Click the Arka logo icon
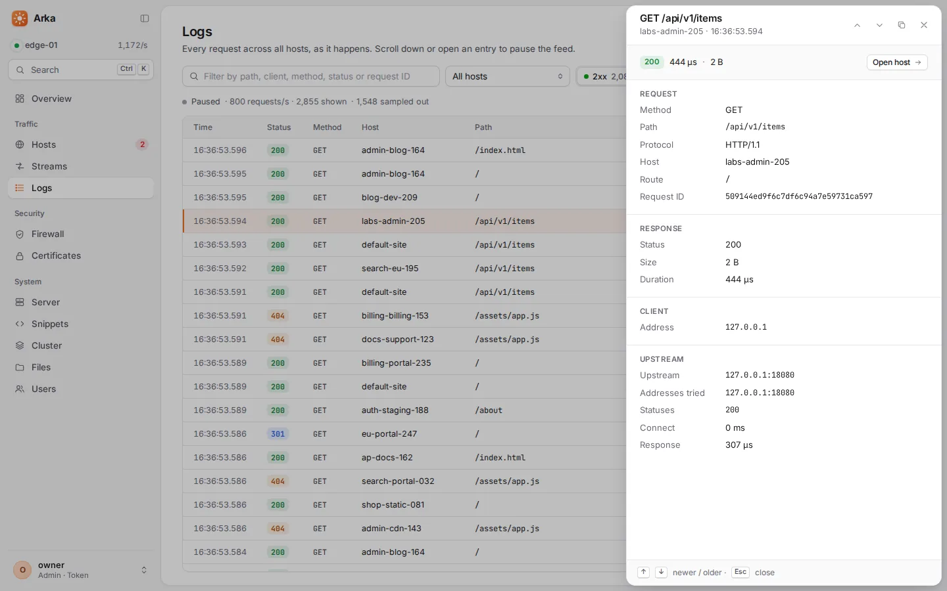The height and width of the screenshot is (591, 947). point(20,18)
